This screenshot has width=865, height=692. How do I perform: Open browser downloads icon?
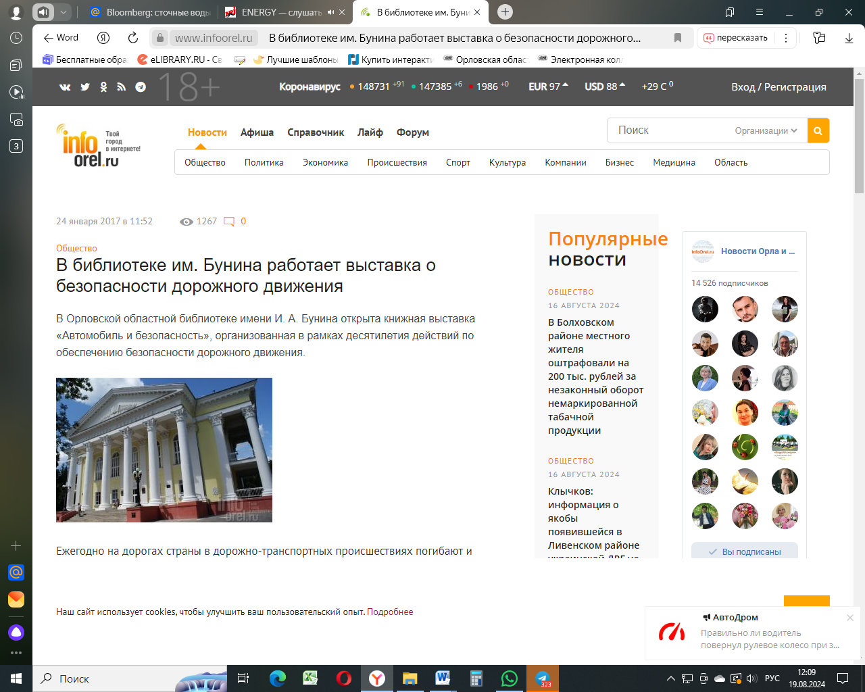pos(849,38)
